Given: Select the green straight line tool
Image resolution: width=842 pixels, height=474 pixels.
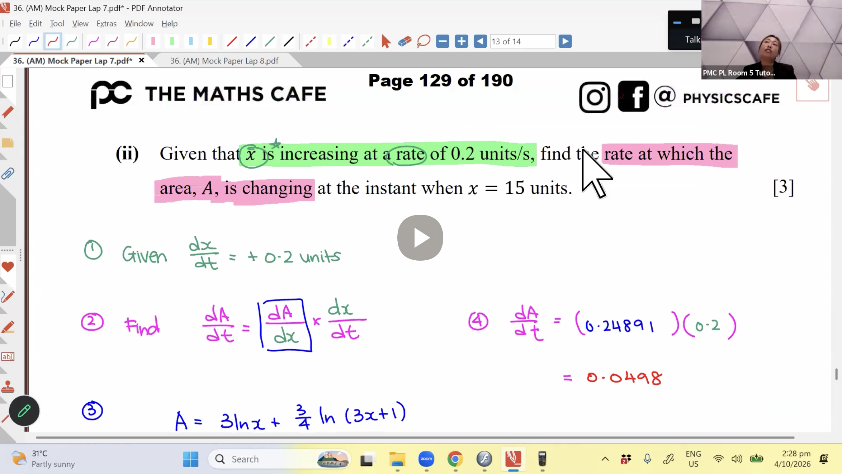Looking at the screenshot, I should [270, 42].
